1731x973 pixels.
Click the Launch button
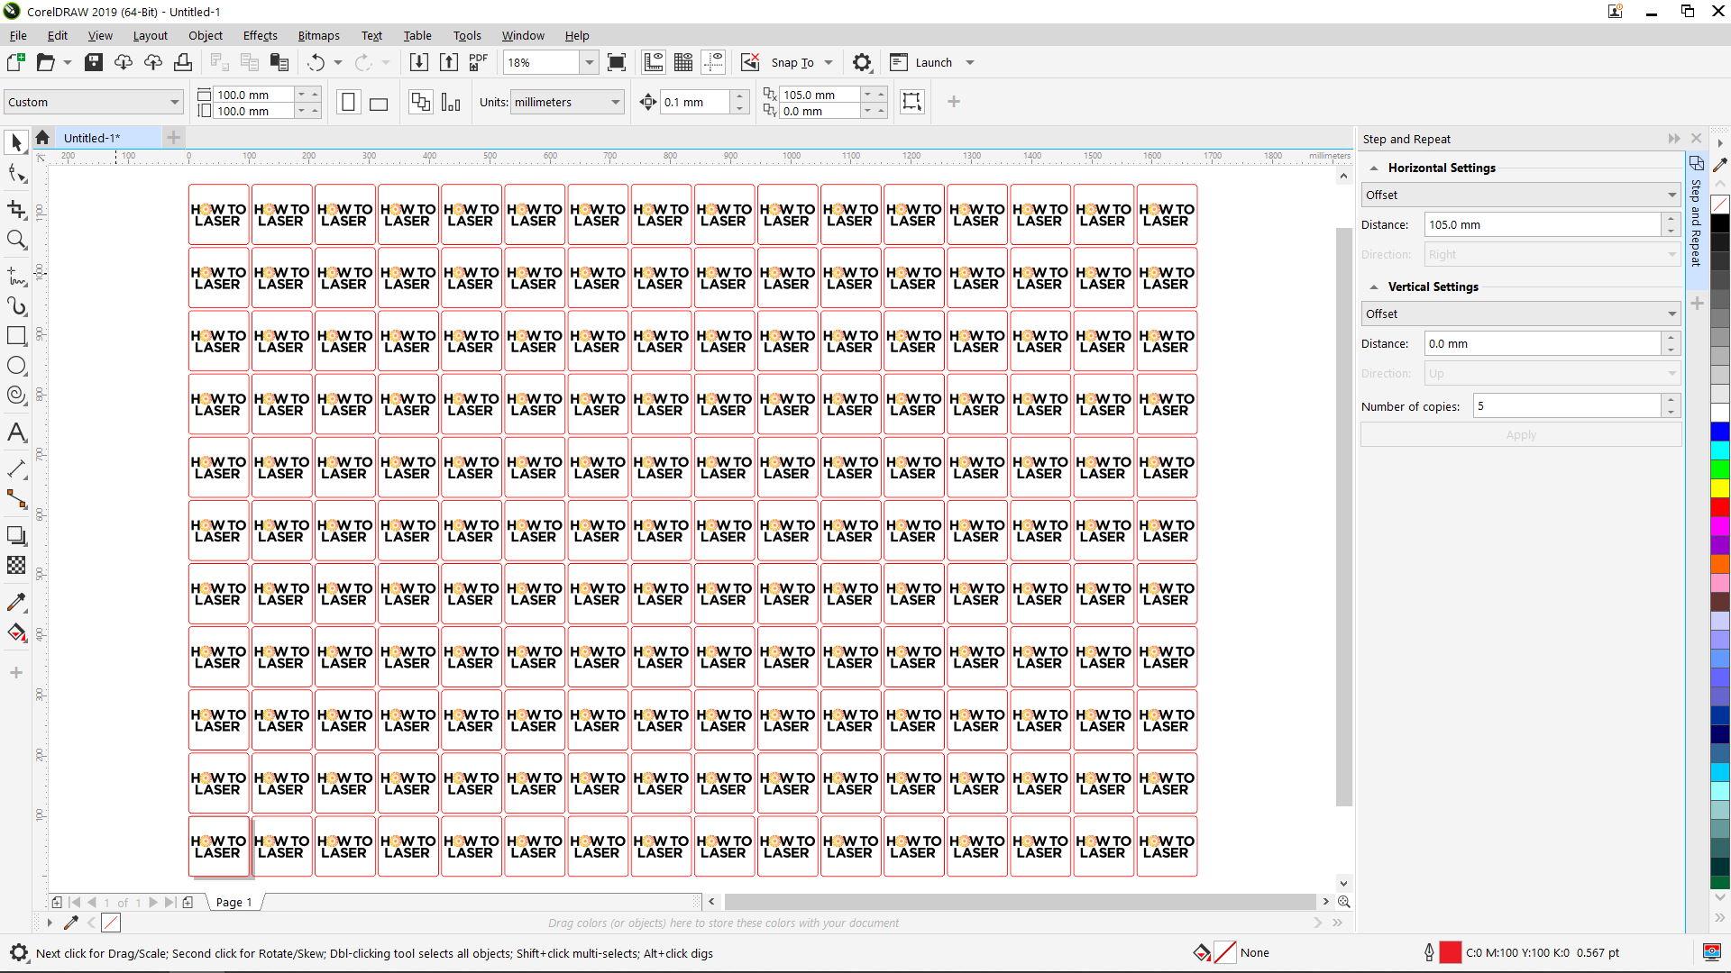pyautogui.click(x=922, y=62)
